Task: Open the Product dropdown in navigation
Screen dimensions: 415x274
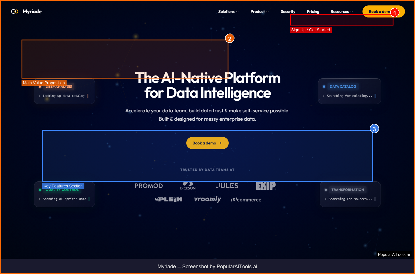Action: [259, 11]
